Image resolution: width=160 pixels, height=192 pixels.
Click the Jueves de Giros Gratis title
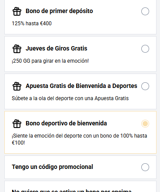coord(57,48)
